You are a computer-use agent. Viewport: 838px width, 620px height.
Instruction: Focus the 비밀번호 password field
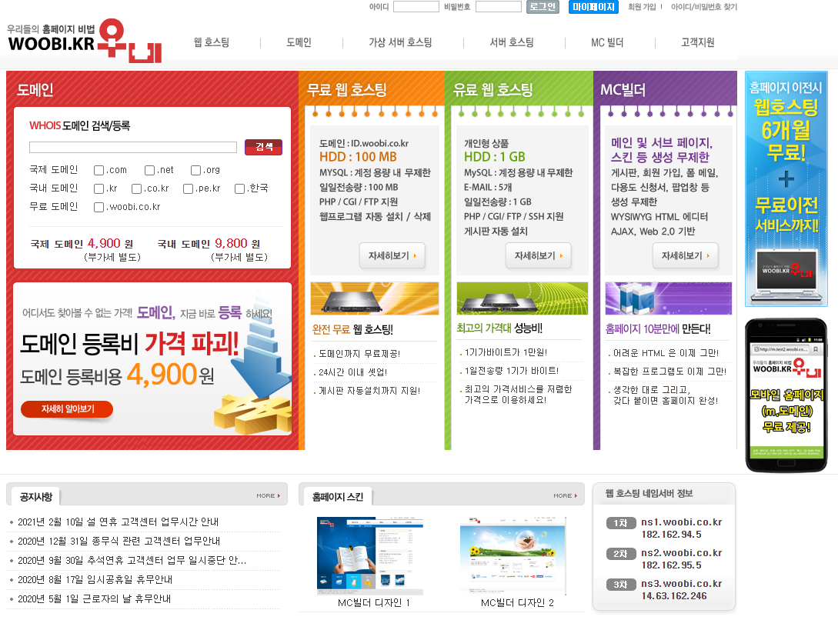pyautogui.click(x=498, y=6)
